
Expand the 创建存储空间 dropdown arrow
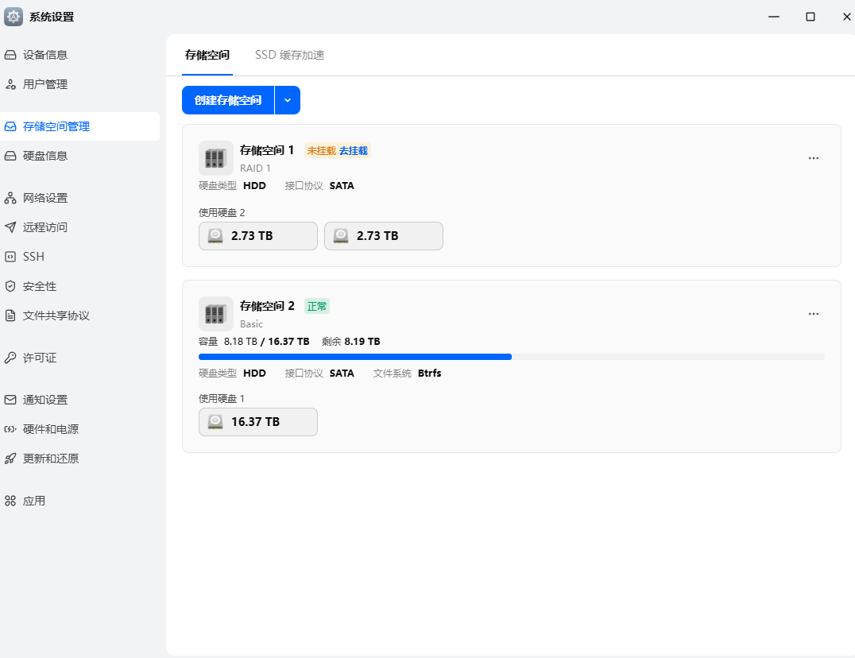point(288,100)
